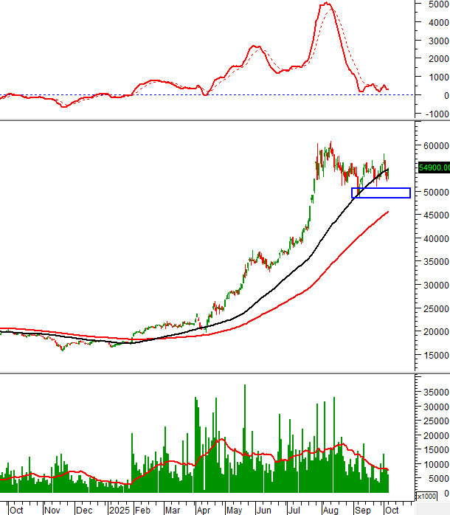Click the 35000 label on volume axis

pyautogui.click(x=436, y=392)
